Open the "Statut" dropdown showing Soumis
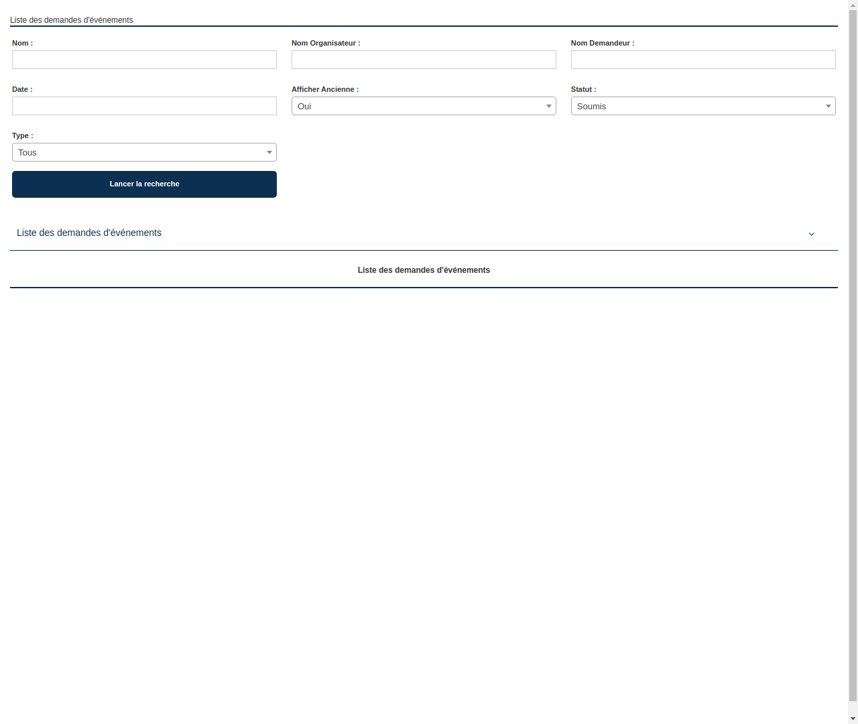858x724 pixels. (702, 106)
